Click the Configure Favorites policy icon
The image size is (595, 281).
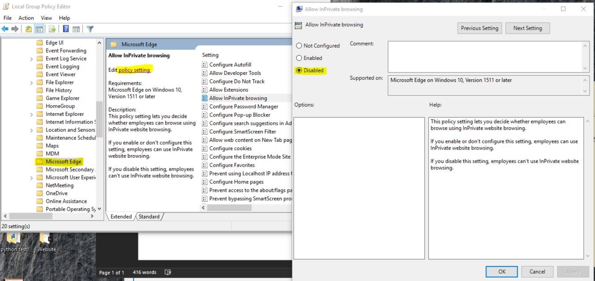pos(205,166)
